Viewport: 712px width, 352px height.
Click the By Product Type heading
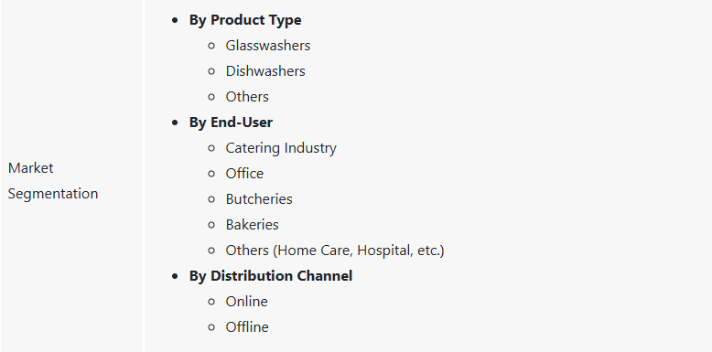[245, 20]
